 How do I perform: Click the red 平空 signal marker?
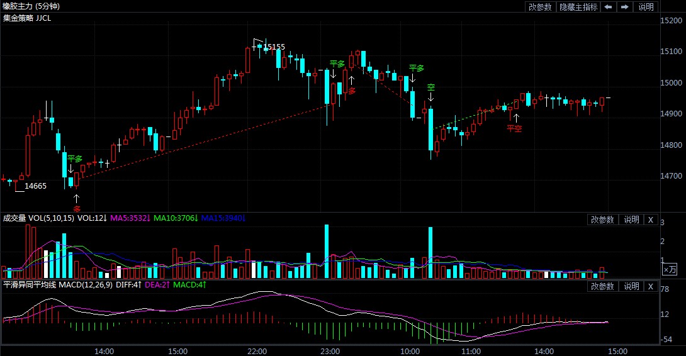[515, 128]
